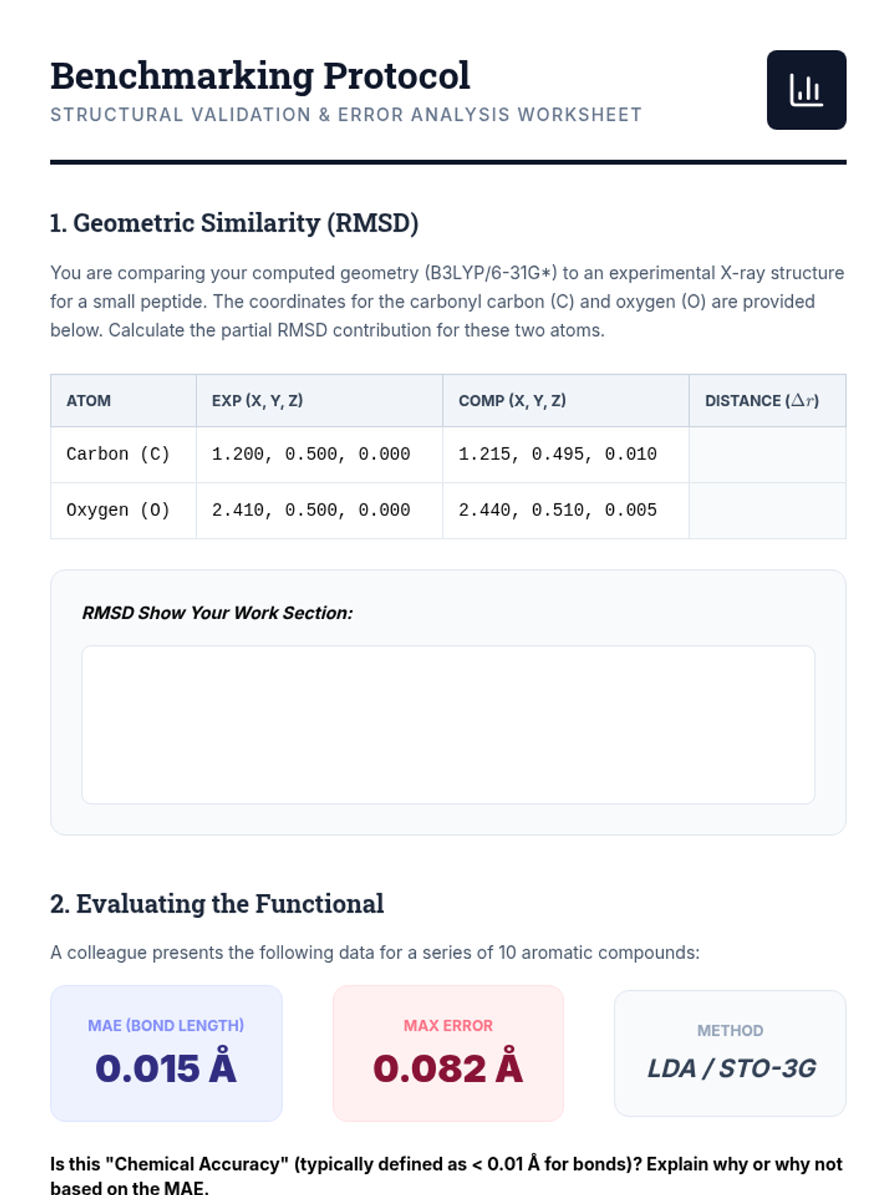Click the LDA / STO-3G method card
896x1195 pixels.
coord(729,1053)
